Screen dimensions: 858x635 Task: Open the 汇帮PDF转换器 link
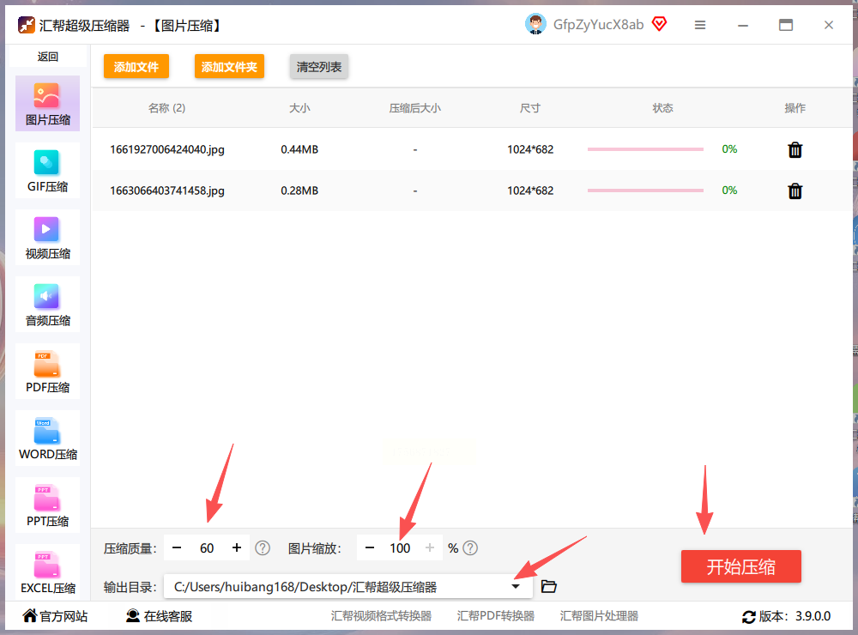(x=496, y=616)
